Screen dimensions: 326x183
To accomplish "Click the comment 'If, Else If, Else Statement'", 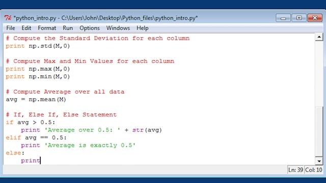I will (x=61, y=115).
